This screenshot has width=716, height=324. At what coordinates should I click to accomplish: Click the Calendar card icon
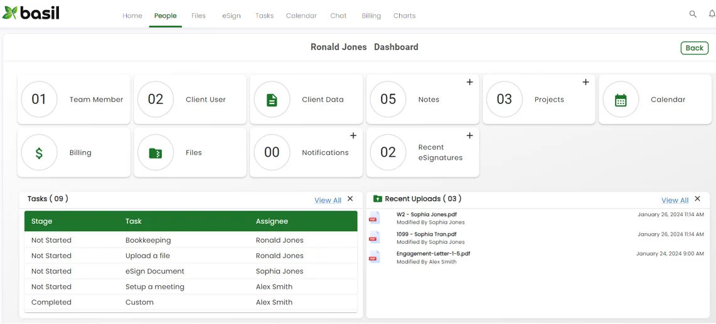[x=621, y=100]
